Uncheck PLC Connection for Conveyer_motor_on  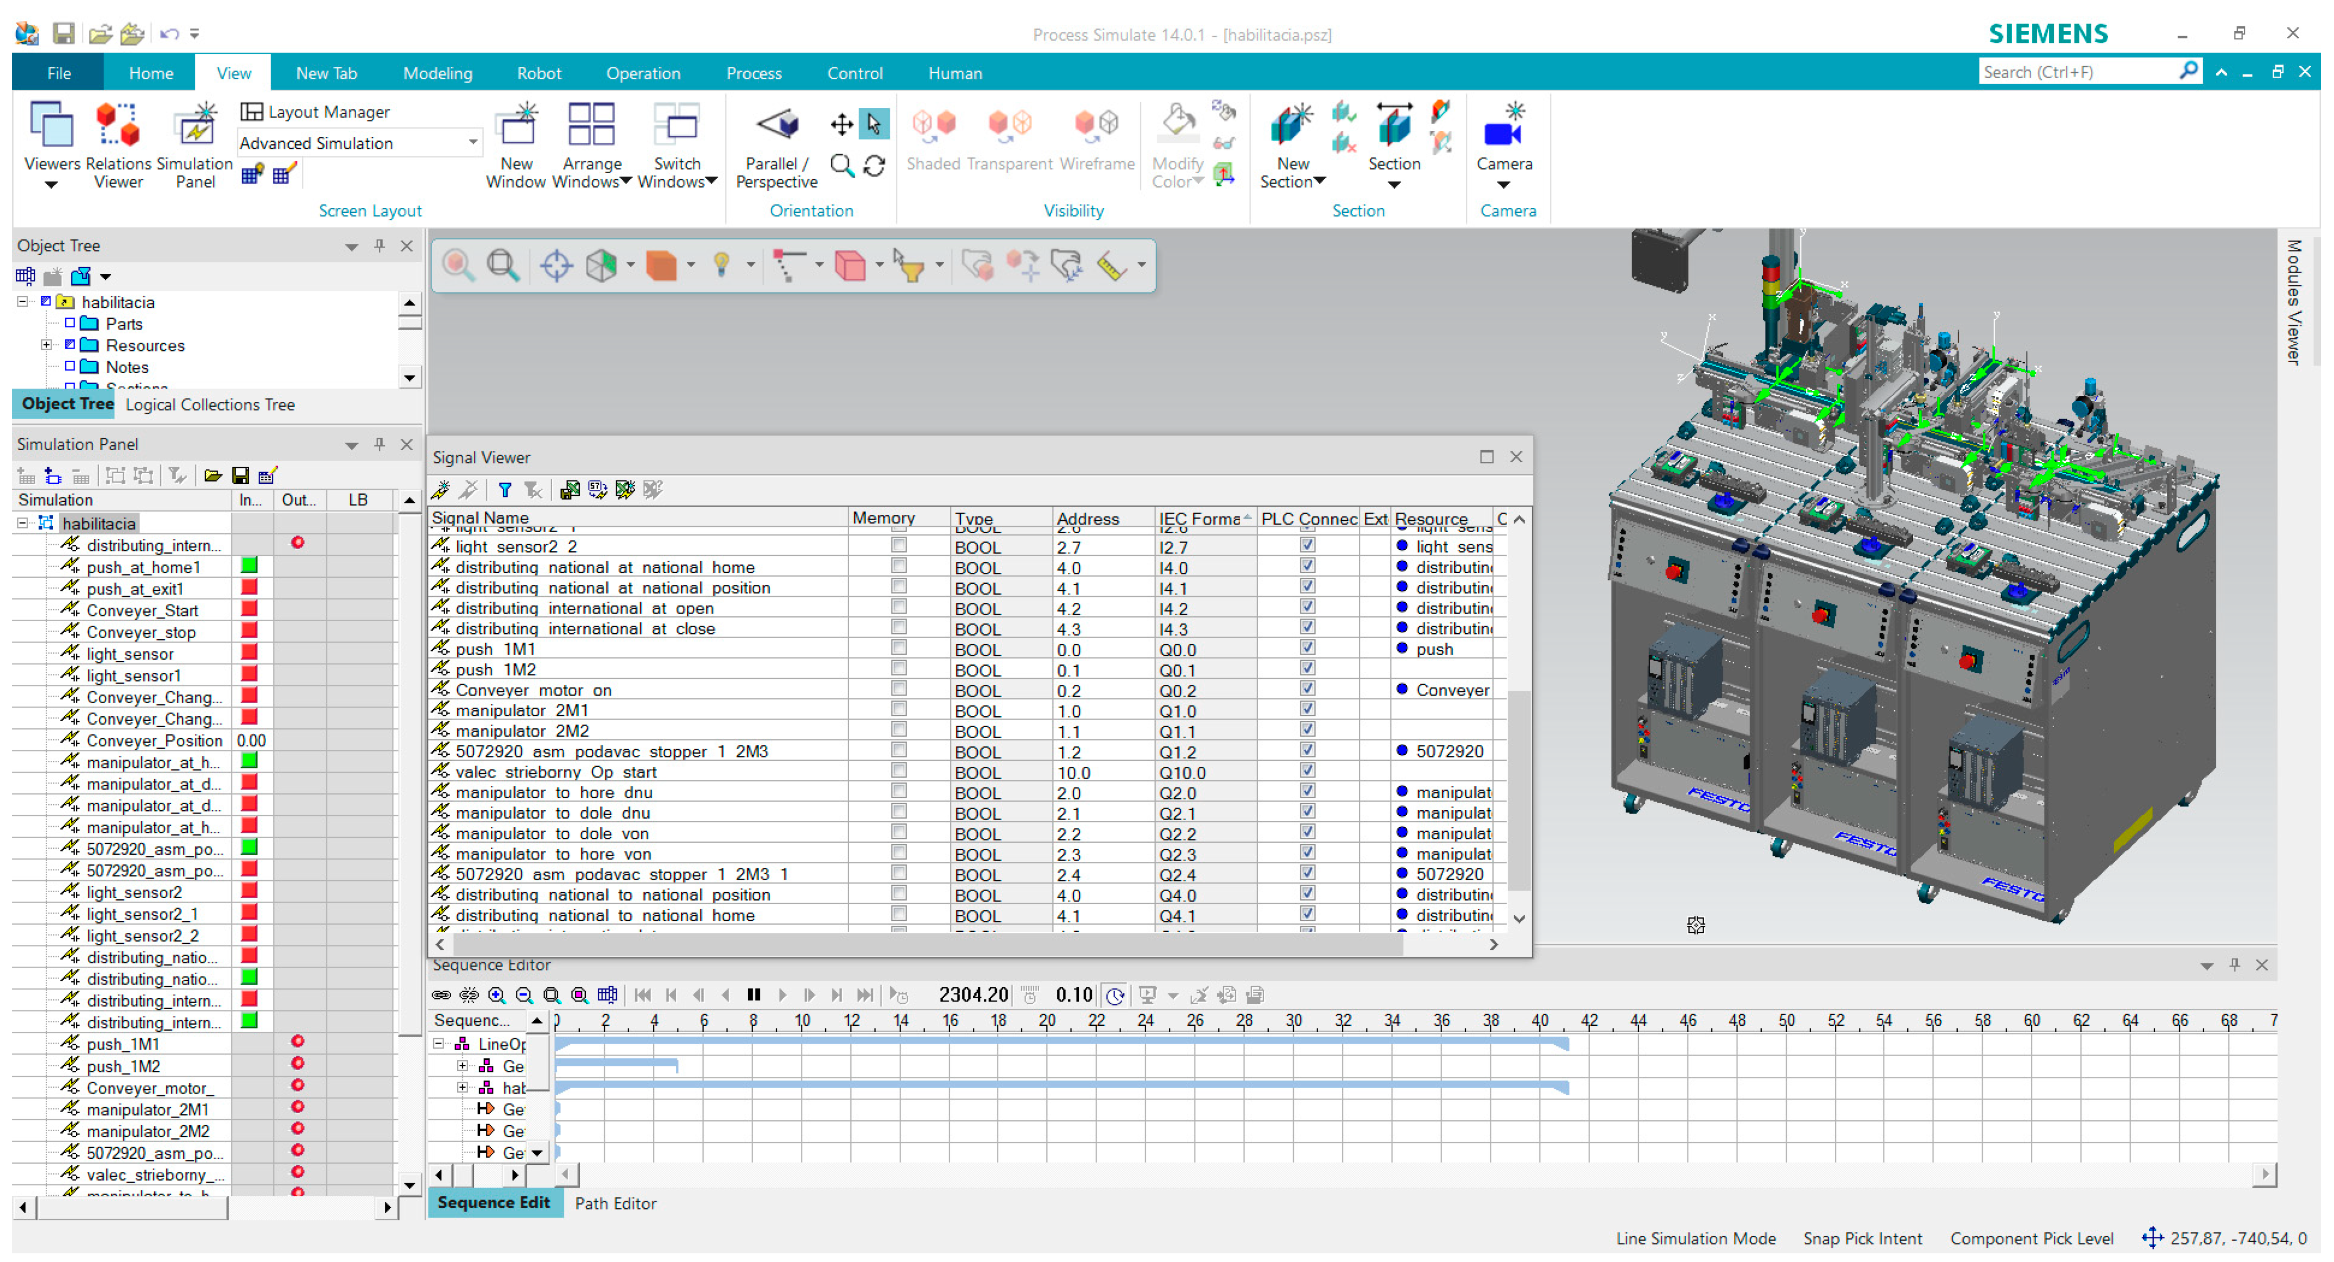pos(1307,689)
